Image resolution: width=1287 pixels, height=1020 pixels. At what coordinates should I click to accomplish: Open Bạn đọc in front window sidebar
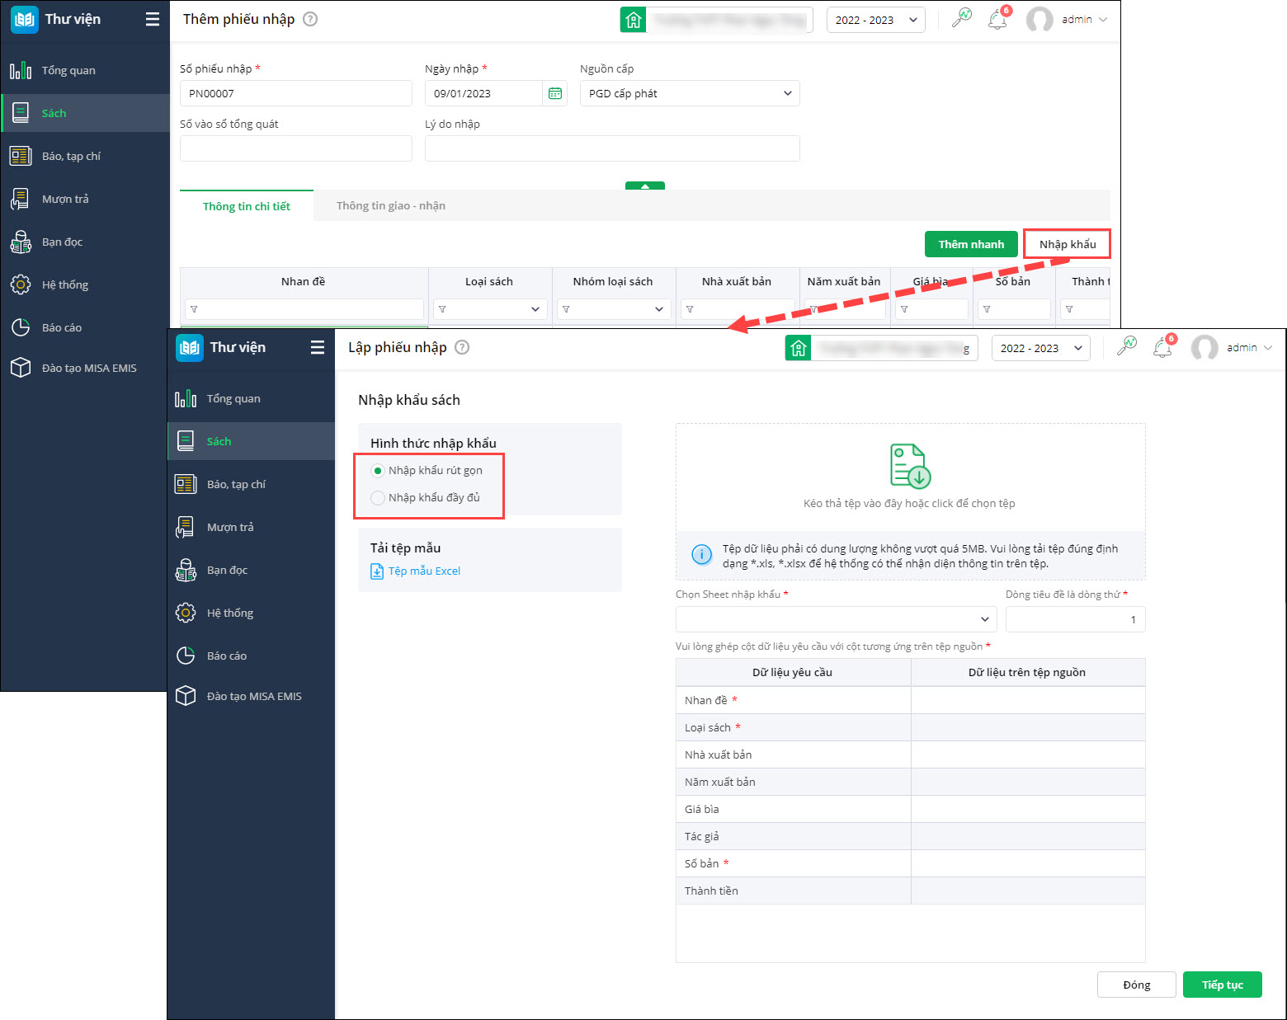(252, 570)
